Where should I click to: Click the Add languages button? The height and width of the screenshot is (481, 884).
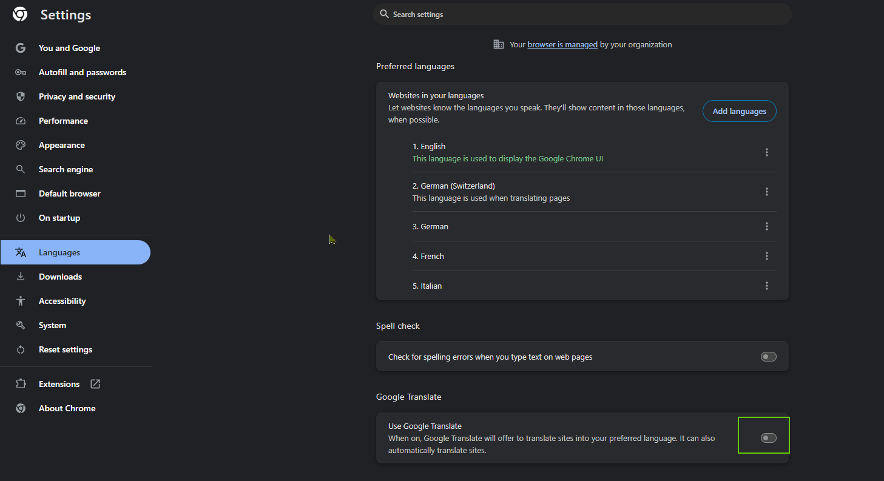[x=739, y=111]
